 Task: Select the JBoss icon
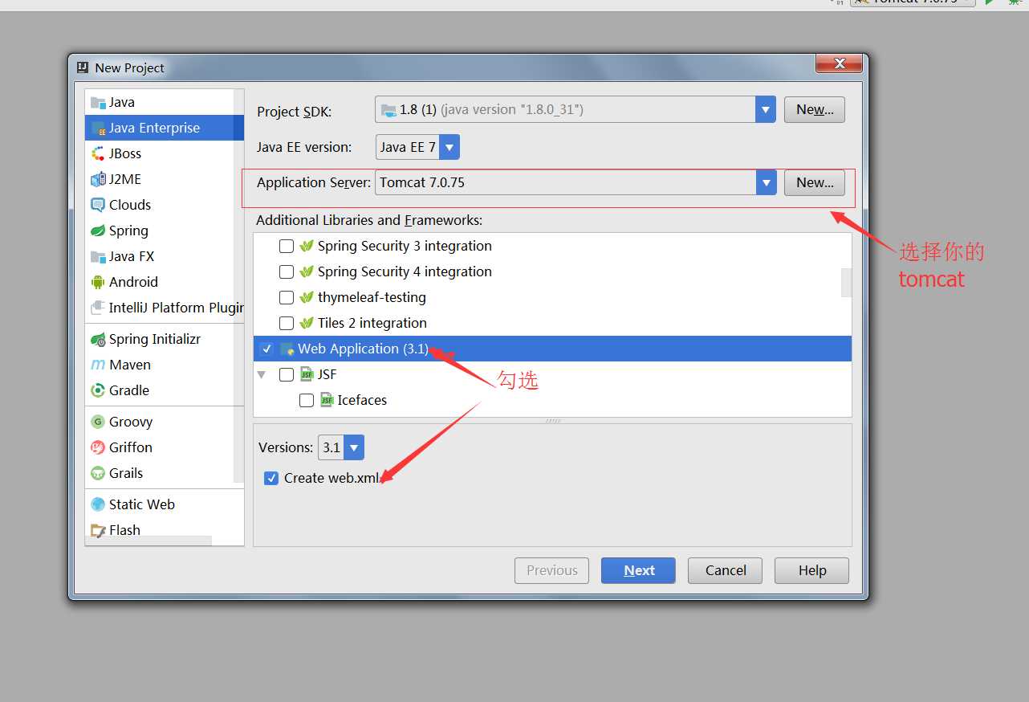point(98,153)
